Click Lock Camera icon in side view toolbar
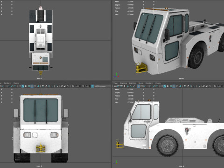This screenshot has width=224, height=168. 118,86
